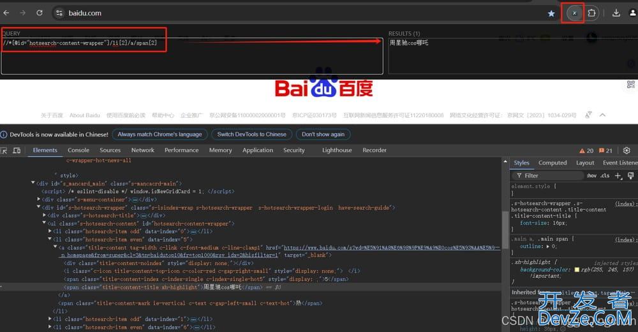Activate the inspect element picker icon

(x=4, y=150)
